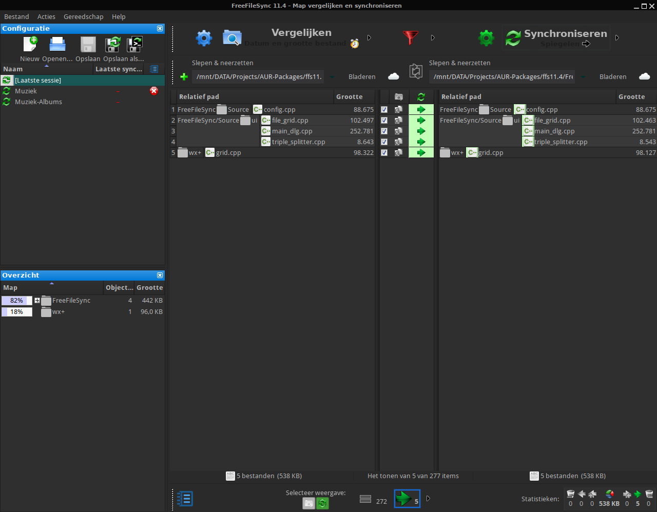Uncheck the main_dlg.cpp row checkbox
This screenshot has width=657, height=512.
tap(384, 131)
